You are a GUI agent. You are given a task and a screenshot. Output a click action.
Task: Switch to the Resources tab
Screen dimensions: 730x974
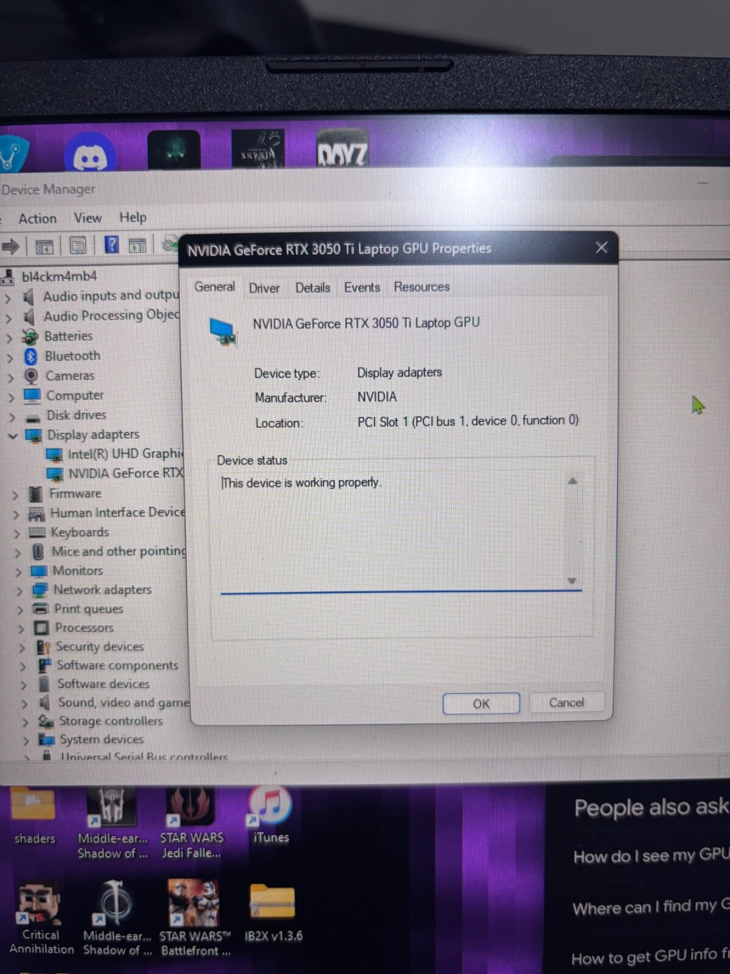tap(422, 287)
